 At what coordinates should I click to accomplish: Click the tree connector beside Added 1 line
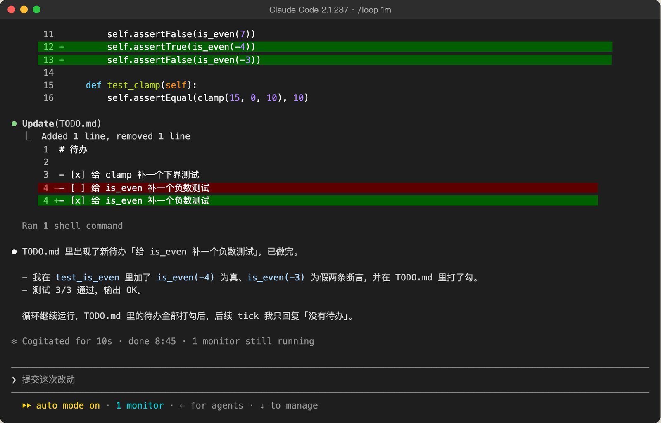click(x=28, y=136)
